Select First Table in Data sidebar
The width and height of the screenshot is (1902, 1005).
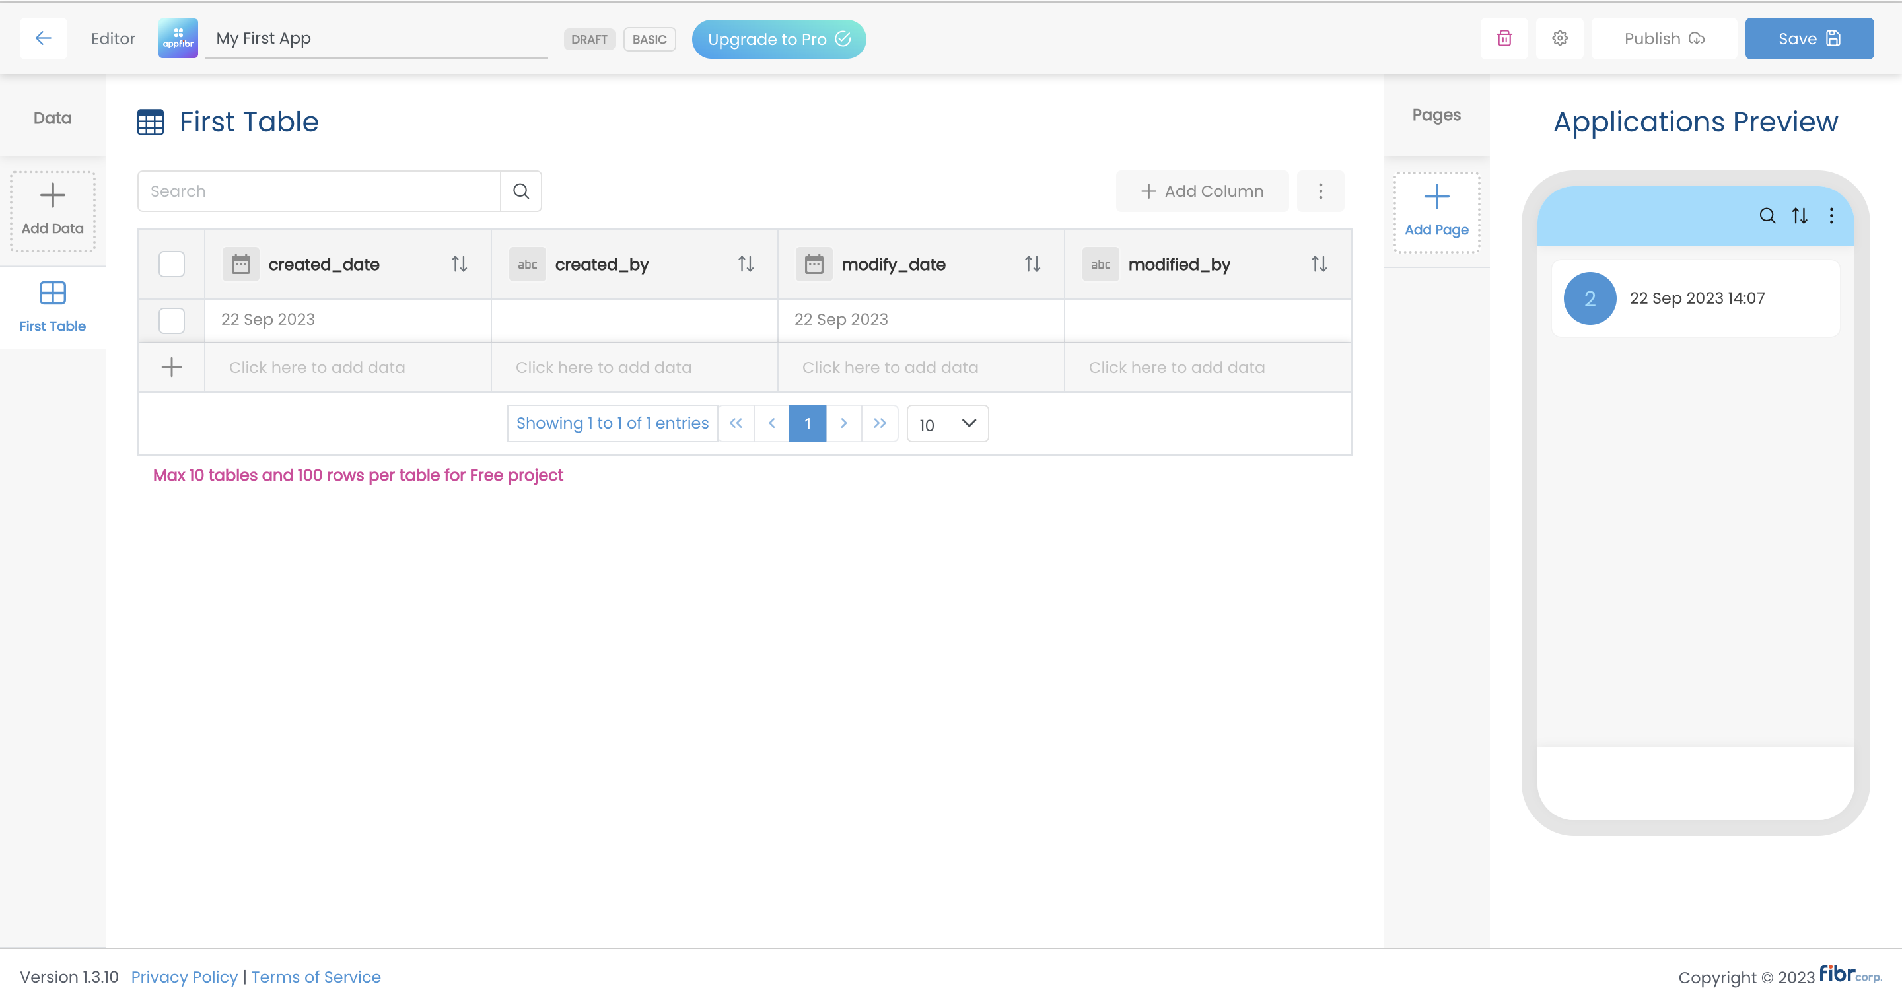(x=52, y=306)
